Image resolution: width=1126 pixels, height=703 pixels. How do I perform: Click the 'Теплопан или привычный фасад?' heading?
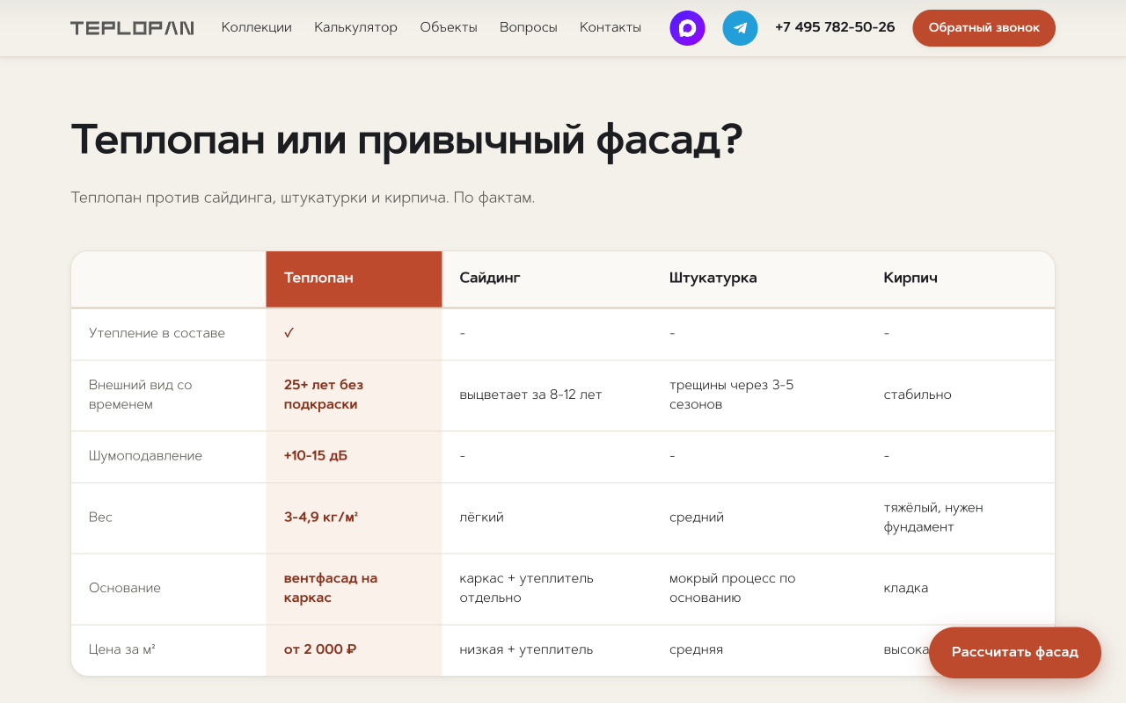point(406,141)
